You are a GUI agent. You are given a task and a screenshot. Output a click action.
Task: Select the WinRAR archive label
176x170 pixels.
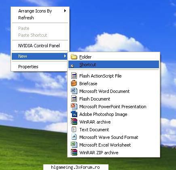tap(95, 122)
